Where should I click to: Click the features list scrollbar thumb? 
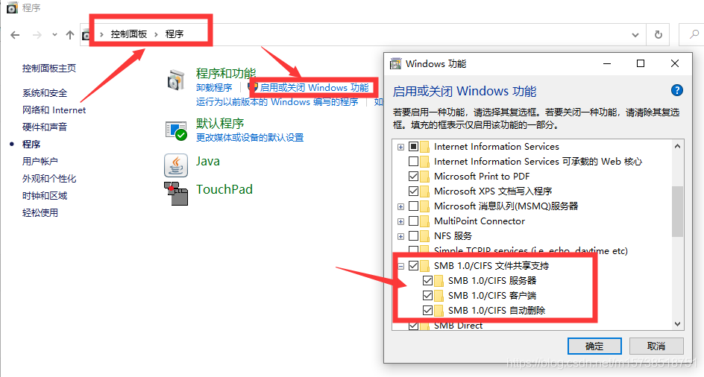tap(677, 211)
